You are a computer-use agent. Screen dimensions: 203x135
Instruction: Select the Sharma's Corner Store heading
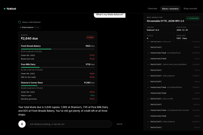[32, 83]
